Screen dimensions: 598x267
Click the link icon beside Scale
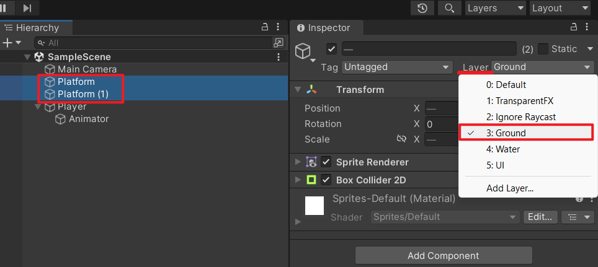(x=401, y=139)
